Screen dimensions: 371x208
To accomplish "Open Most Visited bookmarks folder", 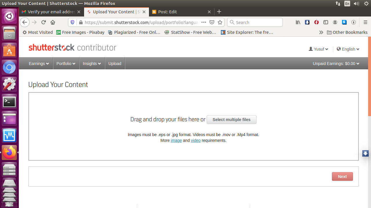I will [38, 32].
